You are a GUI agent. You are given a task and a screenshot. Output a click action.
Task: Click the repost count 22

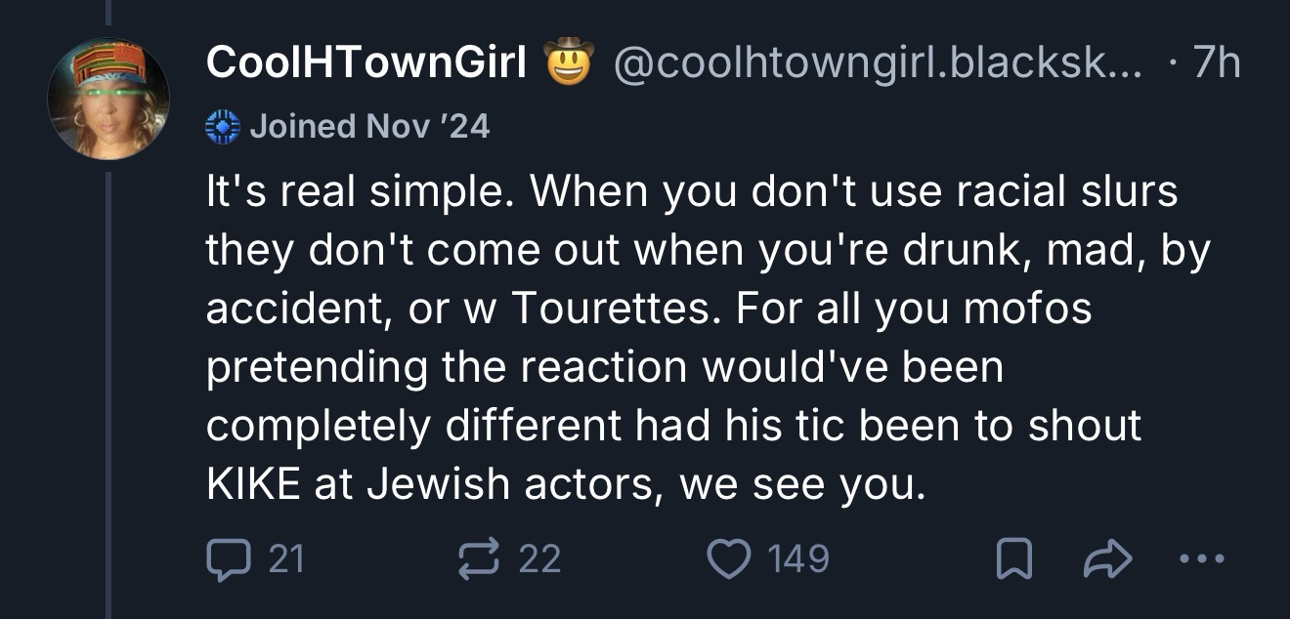point(539,558)
